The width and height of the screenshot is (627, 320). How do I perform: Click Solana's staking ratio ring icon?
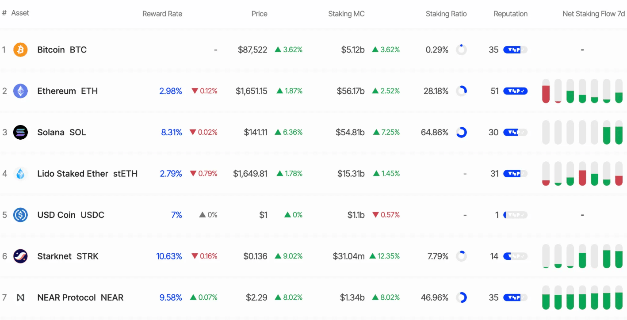tap(461, 132)
